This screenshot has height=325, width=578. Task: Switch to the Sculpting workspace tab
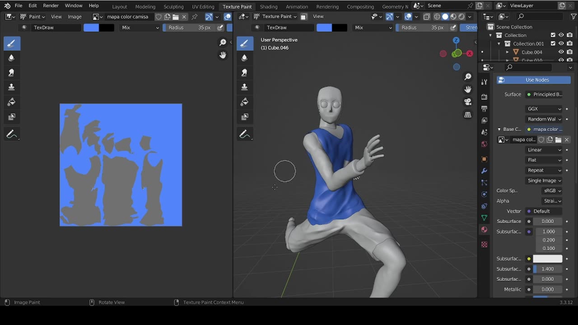coord(173,6)
